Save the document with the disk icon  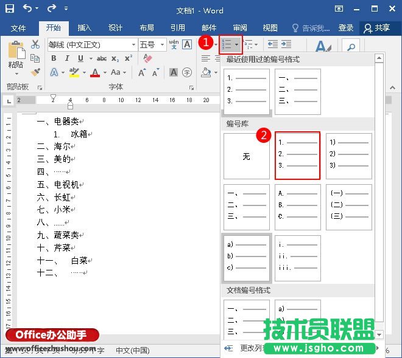[10, 9]
